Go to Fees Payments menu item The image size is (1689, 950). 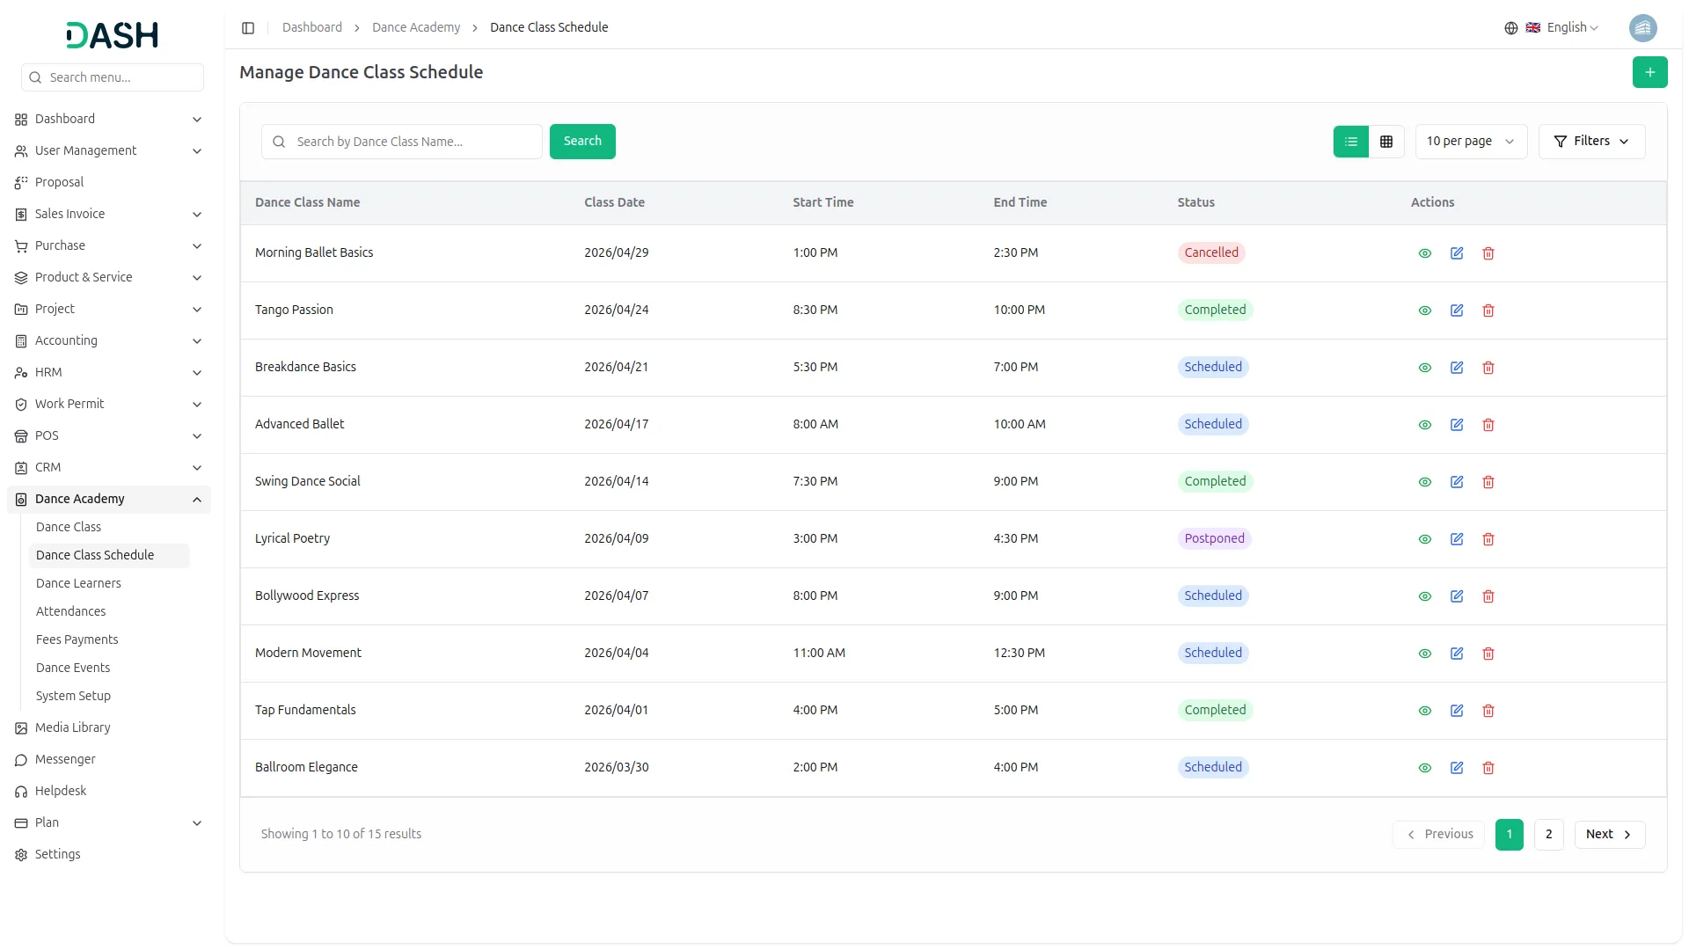[x=77, y=639]
